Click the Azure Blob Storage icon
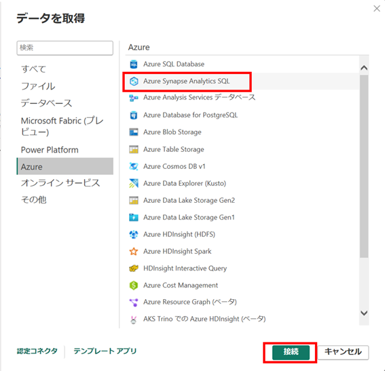The width and height of the screenshot is (385, 371). 134,132
